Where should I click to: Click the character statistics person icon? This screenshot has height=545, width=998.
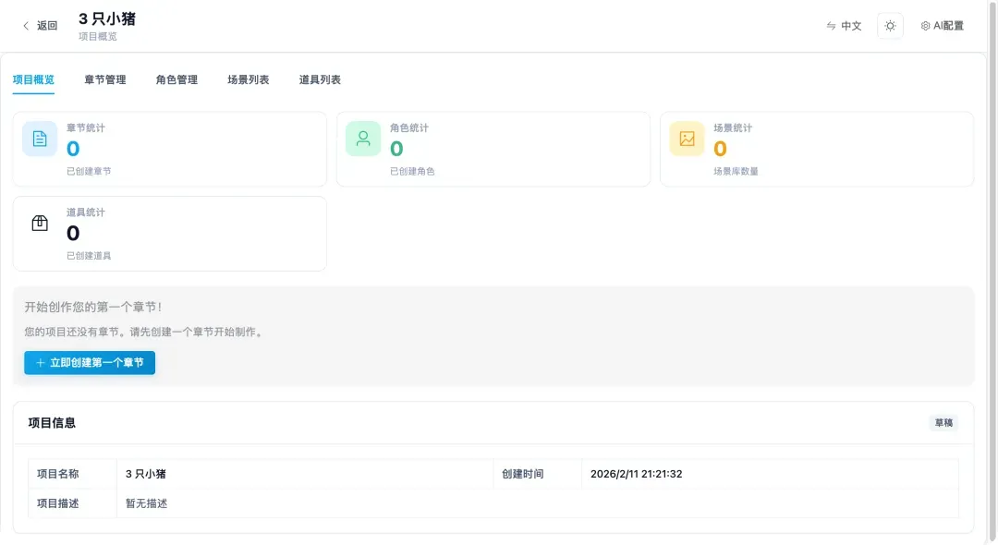point(363,139)
